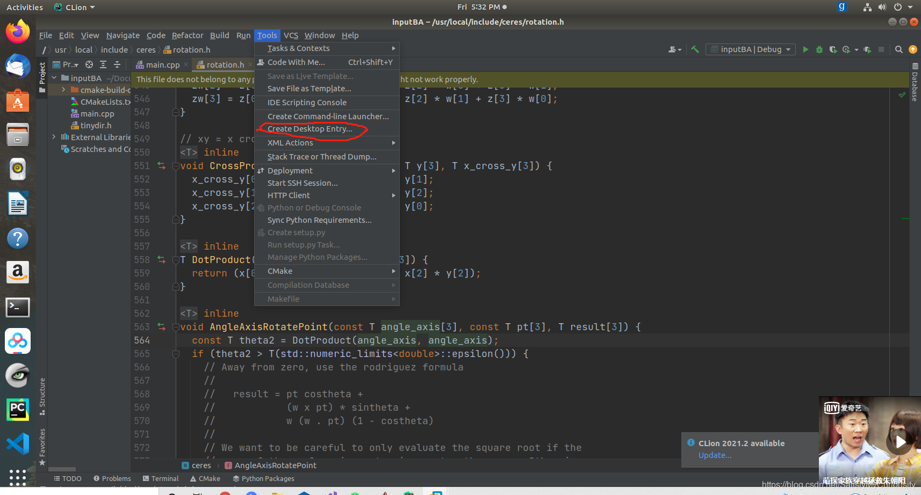The width and height of the screenshot is (921, 495).
Task: Toggle the TODO tool window
Action: pos(68,478)
